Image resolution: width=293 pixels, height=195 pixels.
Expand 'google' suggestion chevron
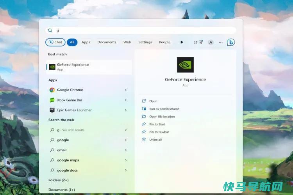(126, 140)
